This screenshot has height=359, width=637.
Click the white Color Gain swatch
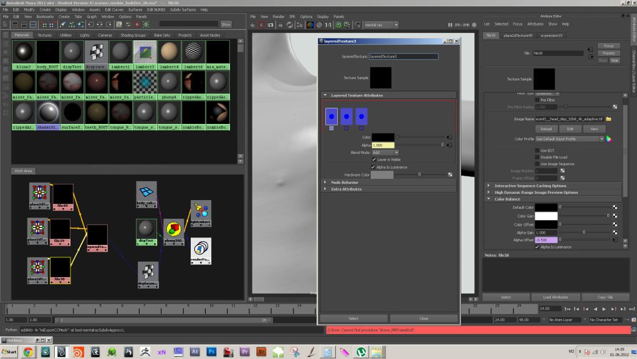(x=546, y=216)
